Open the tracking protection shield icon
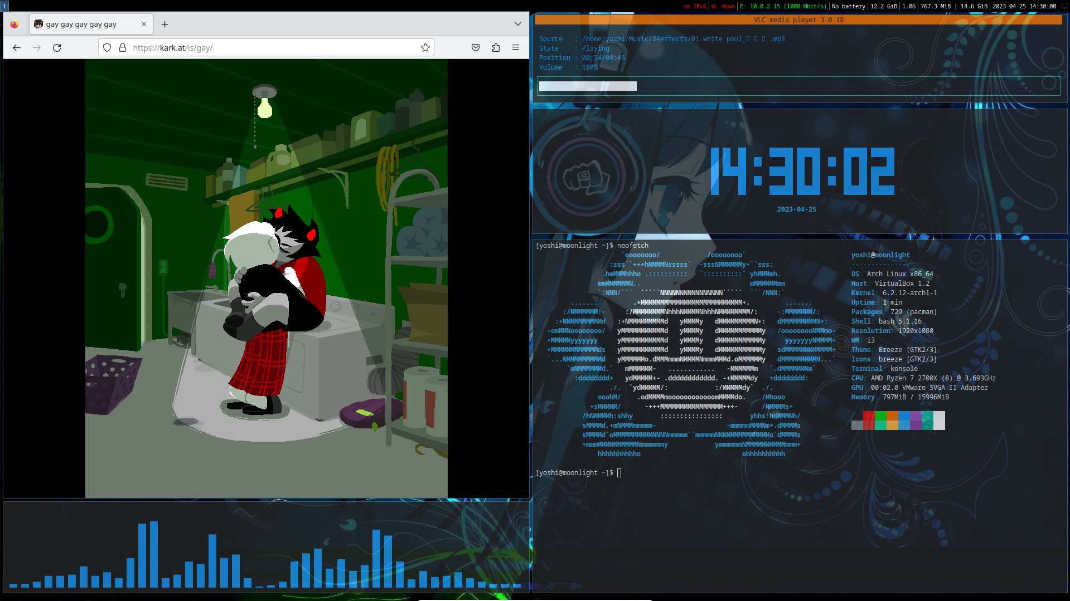1070x601 pixels. click(x=107, y=48)
